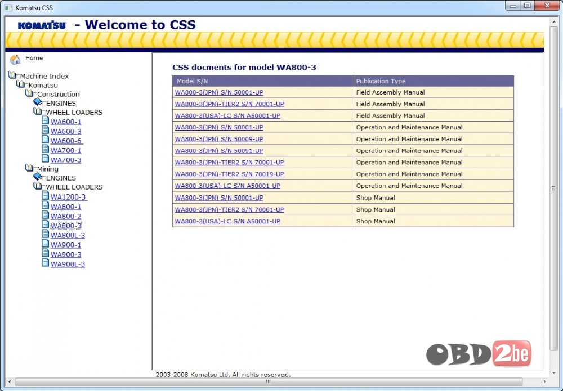Click document icon next to WA800-1

coord(45,205)
